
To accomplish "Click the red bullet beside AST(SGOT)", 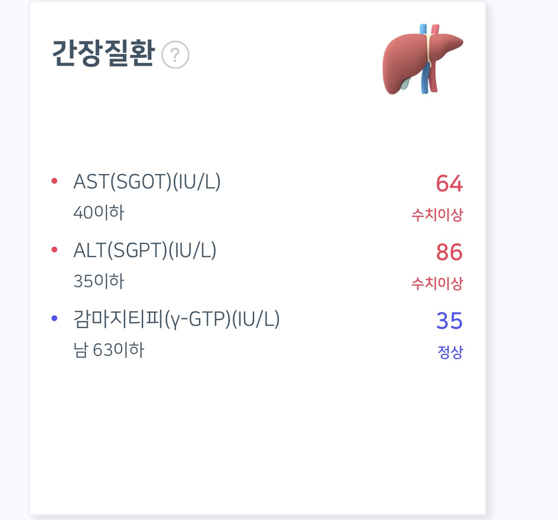I will click(54, 181).
